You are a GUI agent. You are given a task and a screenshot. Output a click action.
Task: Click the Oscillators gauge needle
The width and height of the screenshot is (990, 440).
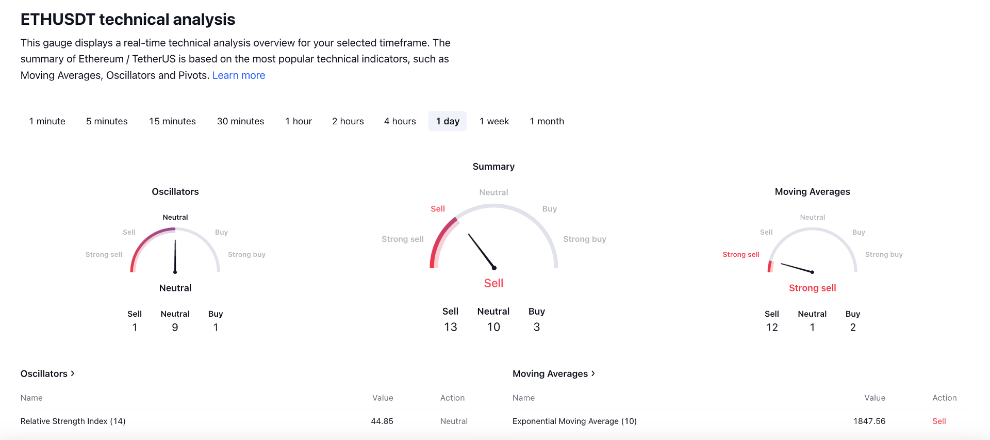pyautogui.click(x=175, y=256)
